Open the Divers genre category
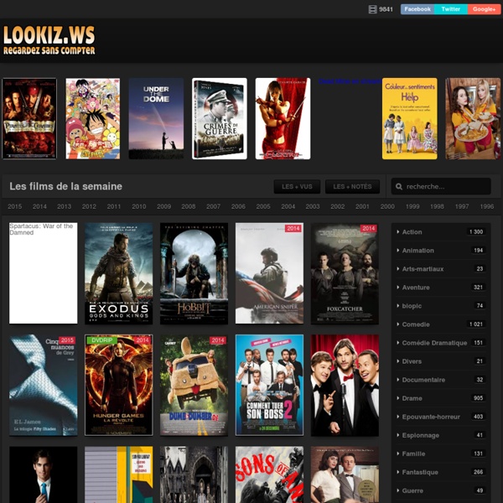Image resolution: width=503 pixels, height=503 pixels. point(441,361)
